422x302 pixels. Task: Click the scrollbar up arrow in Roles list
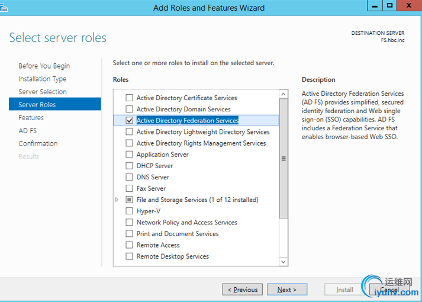pyautogui.click(x=284, y=94)
